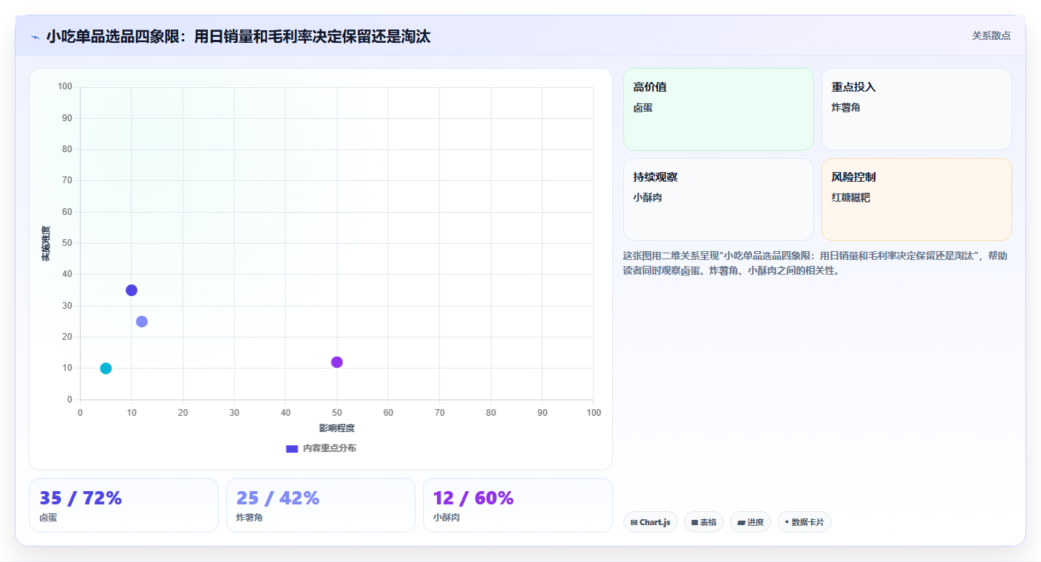This screenshot has width=1041, height=562.
Task: Click the y-axis tick label 100
Action: tap(65, 87)
